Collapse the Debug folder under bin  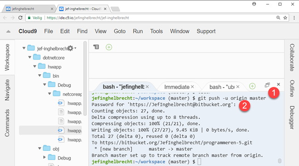coord(45,84)
